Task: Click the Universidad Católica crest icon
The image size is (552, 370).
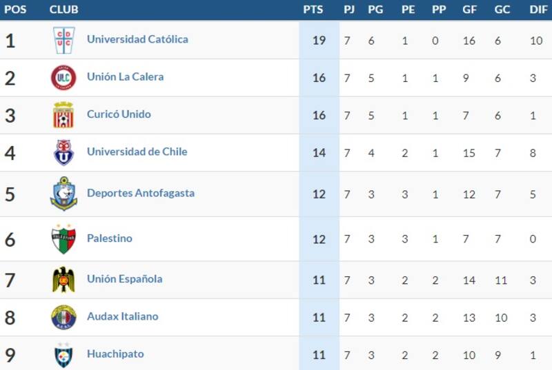Action: 63,40
